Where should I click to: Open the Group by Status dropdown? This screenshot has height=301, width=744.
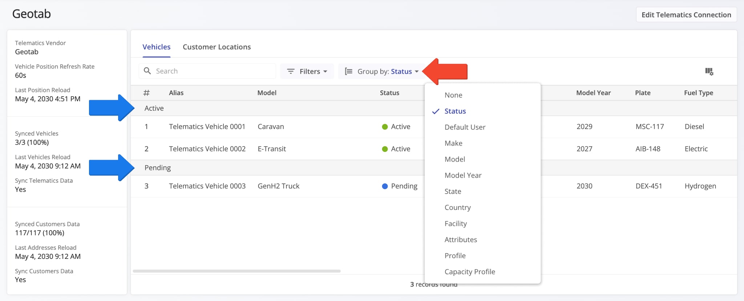coord(381,71)
